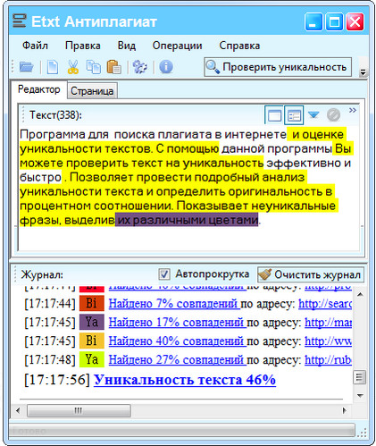
Task: Click Уникальность текста 46% link
Action: [185, 380]
